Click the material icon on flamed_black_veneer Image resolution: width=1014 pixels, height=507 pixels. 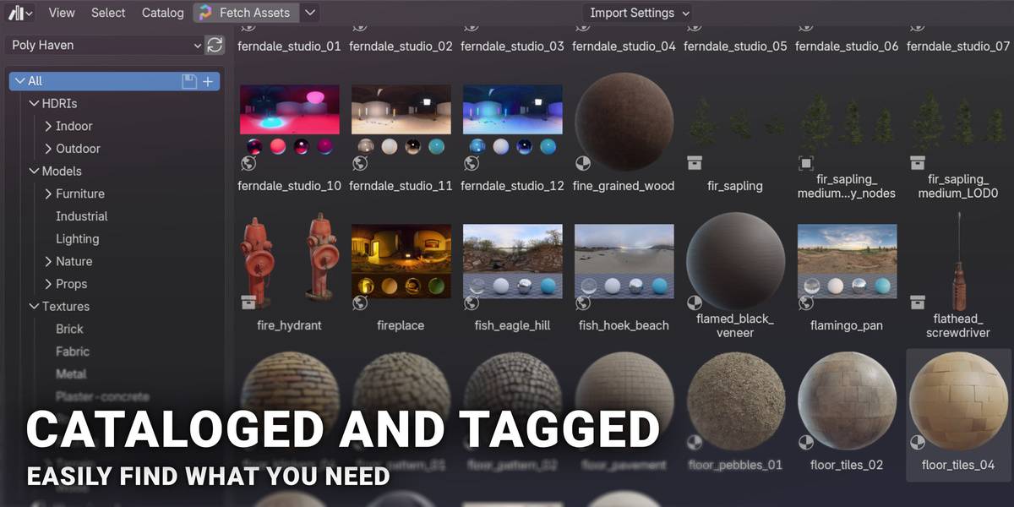[x=695, y=303]
